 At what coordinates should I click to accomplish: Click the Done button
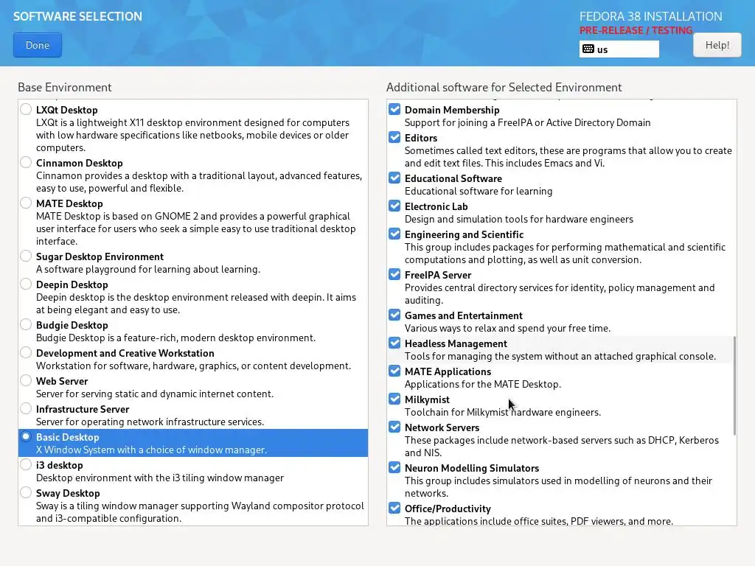point(38,45)
